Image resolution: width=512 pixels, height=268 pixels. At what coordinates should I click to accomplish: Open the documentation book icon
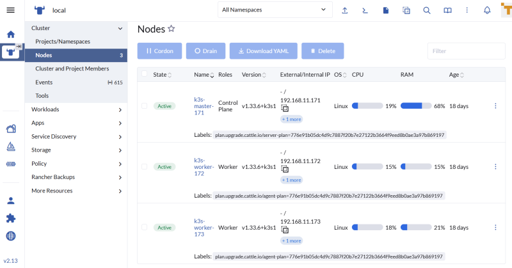point(447,10)
